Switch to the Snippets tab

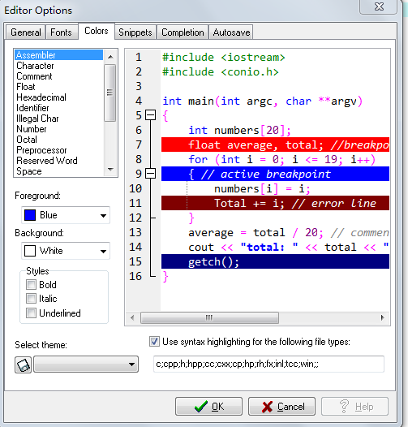point(135,32)
